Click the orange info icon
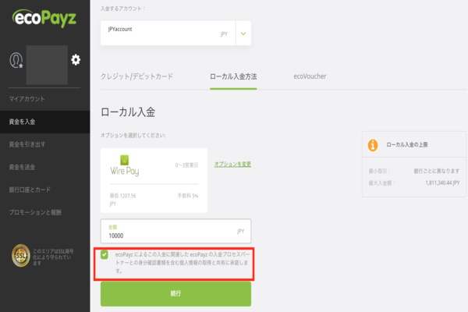468x312 pixels. point(373,145)
